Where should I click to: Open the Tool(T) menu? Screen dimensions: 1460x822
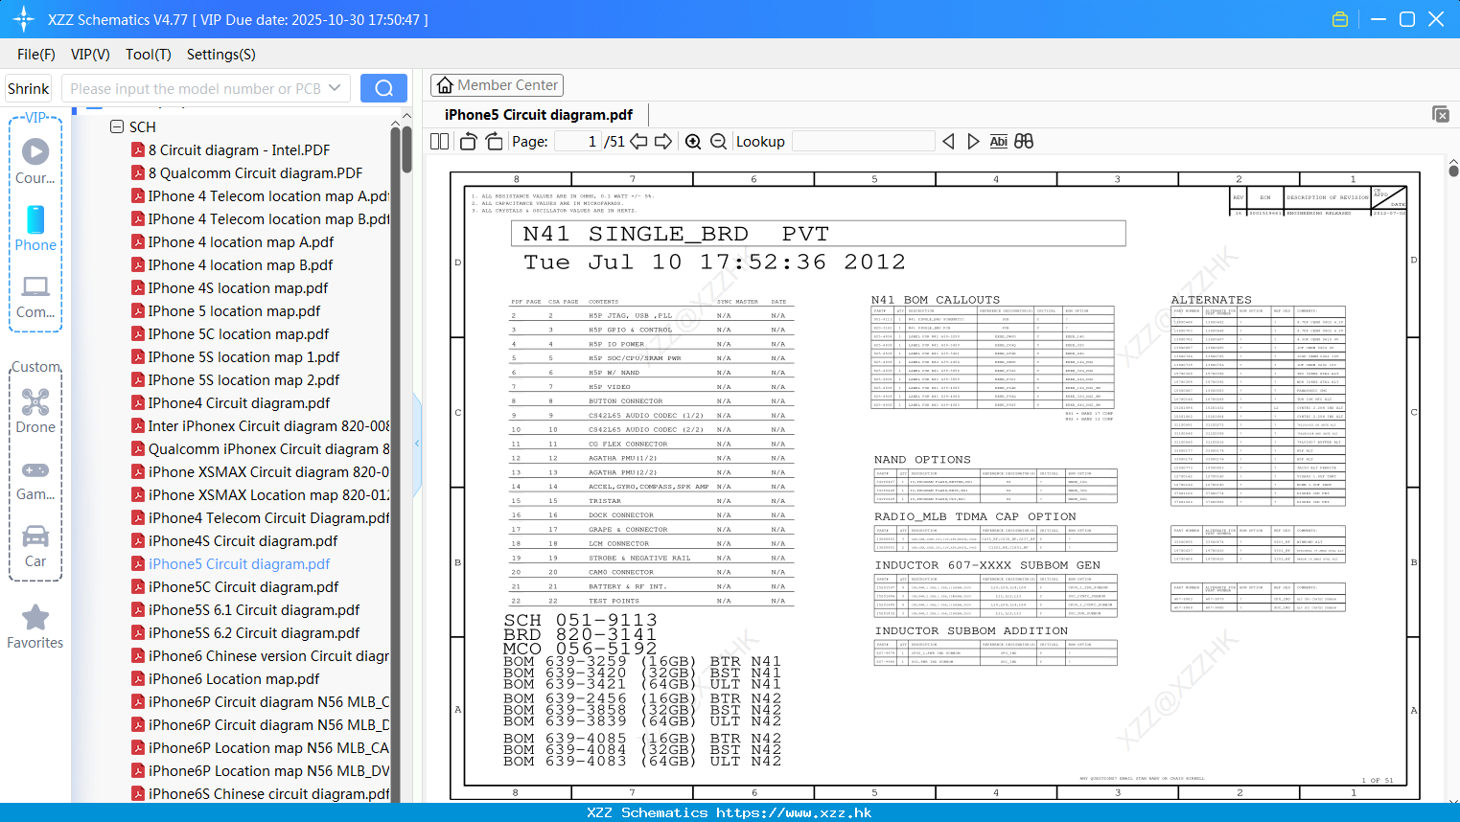(x=149, y=55)
